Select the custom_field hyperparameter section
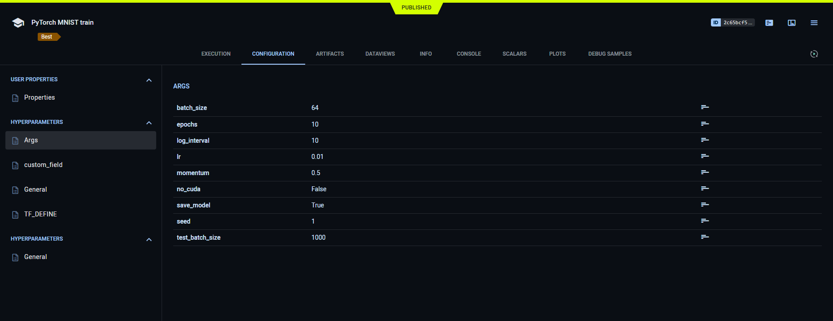This screenshot has height=321, width=833. point(43,165)
